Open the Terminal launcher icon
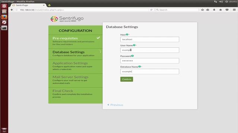Screen dimensions: 238x133 tap(4, 28)
